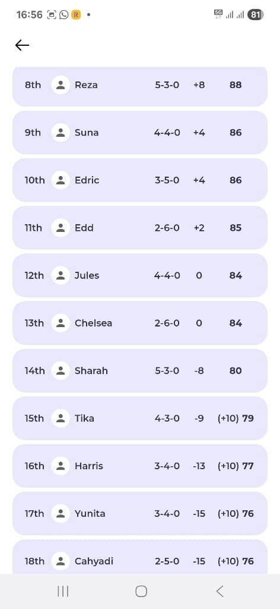Tap Tika's (+10) 79 score

click(x=236, y=418)
